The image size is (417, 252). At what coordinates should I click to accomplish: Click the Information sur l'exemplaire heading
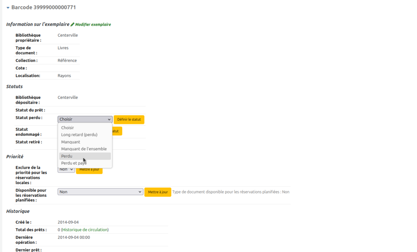pyautogui.click(x=37, y=24)
